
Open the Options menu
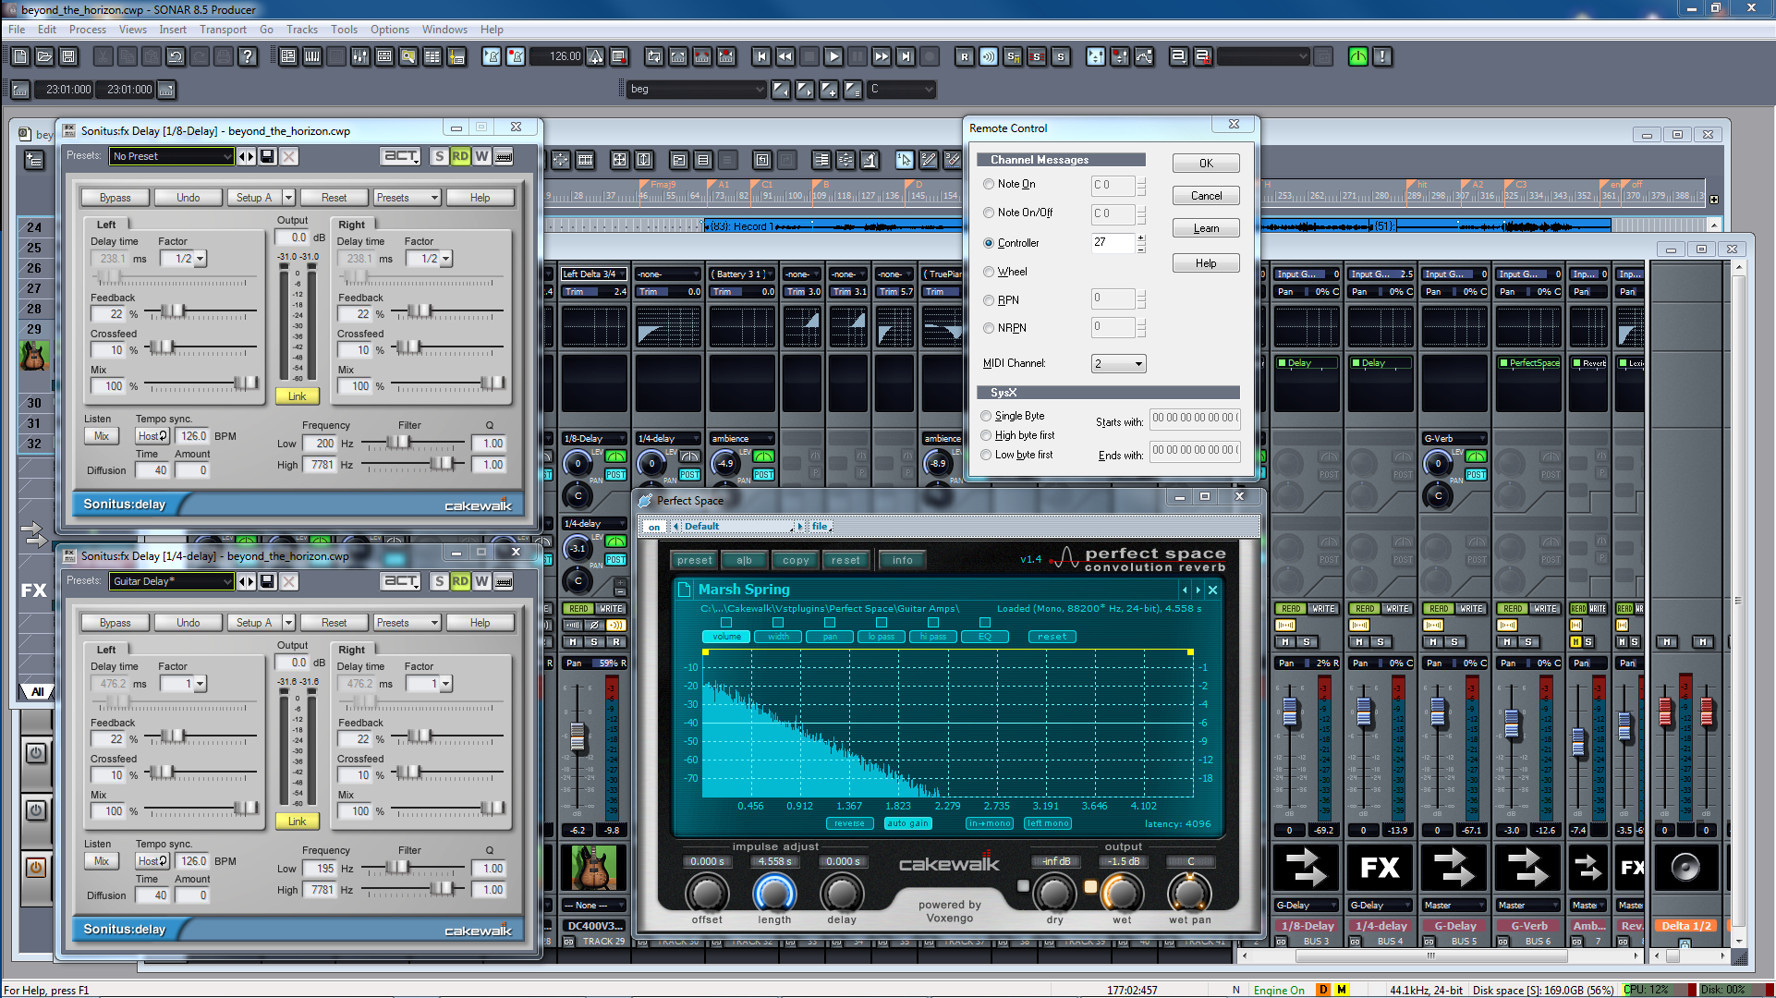[390, 30]
